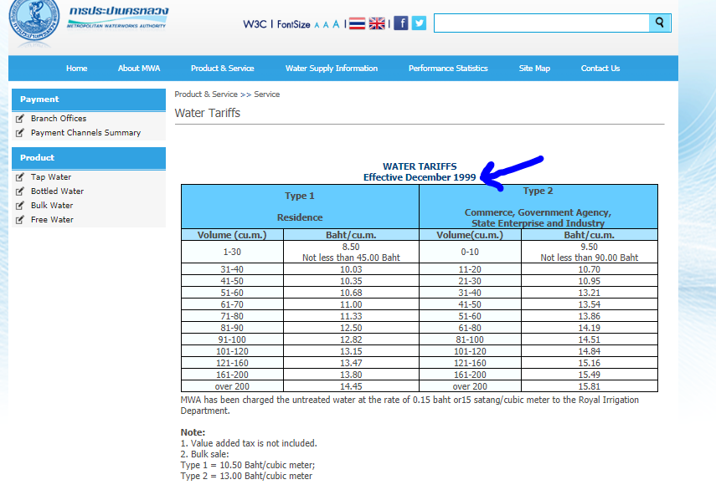Click the 'Type 2' table header

(x=538, y=191)
